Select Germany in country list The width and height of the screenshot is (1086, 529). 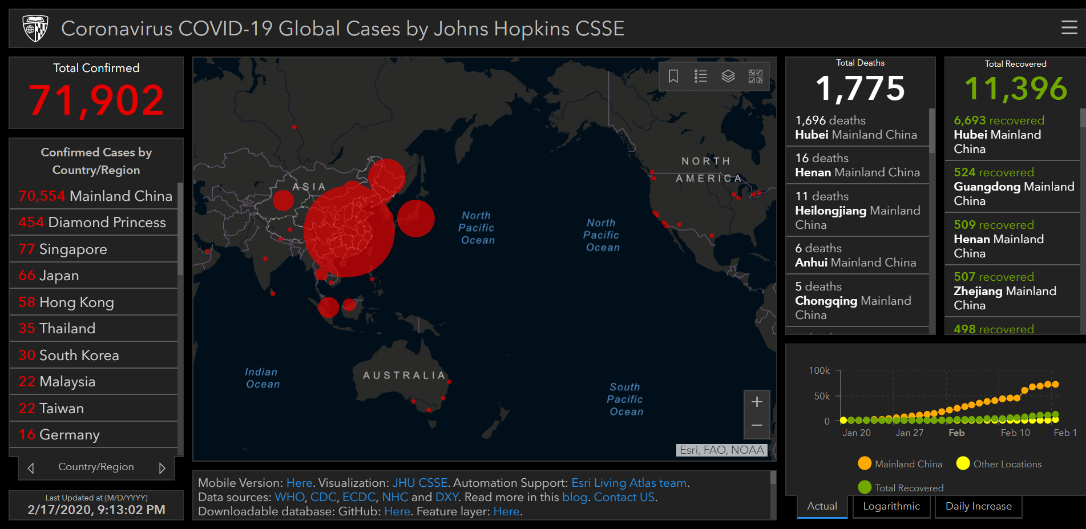94,434
